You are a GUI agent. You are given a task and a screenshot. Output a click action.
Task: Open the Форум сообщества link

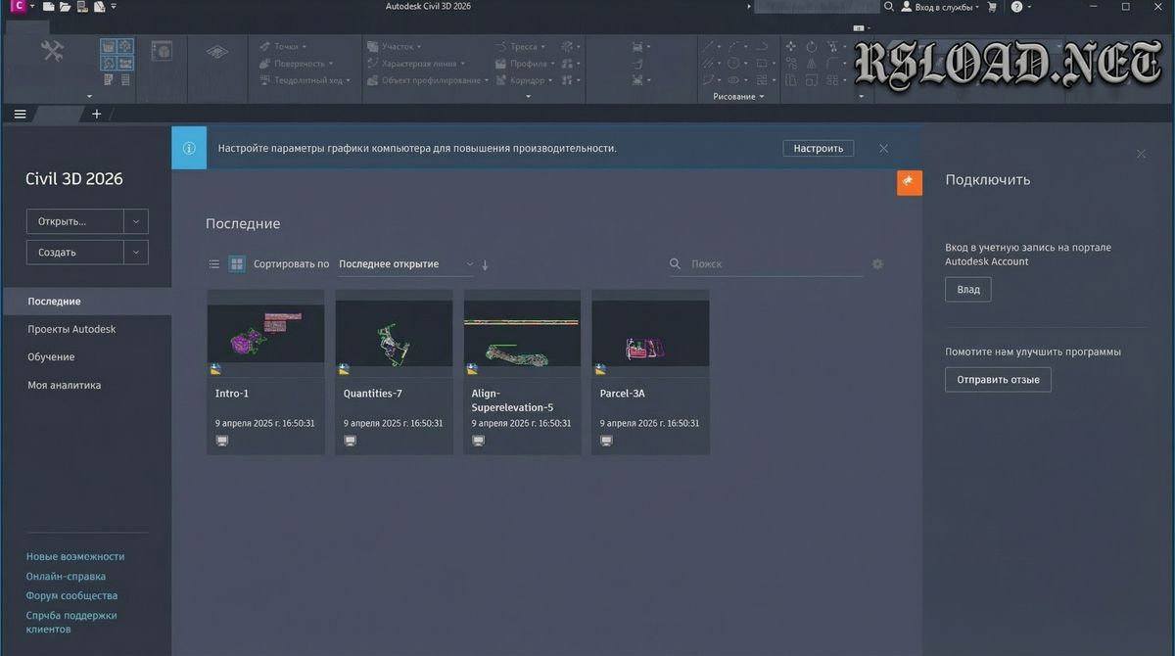70,595
